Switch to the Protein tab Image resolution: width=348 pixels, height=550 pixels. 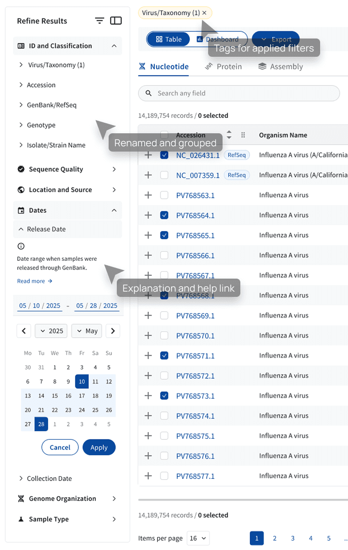point(224,67)
